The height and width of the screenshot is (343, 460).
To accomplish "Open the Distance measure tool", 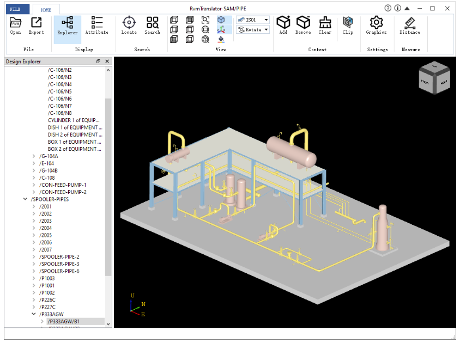I will 410,25.
